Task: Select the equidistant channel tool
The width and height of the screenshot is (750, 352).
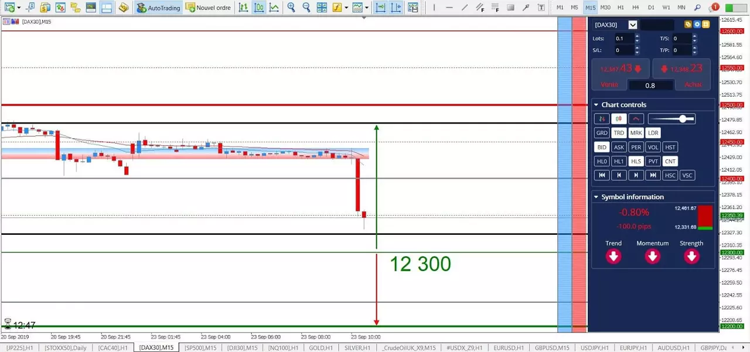Action: click(x=480, y=8)
